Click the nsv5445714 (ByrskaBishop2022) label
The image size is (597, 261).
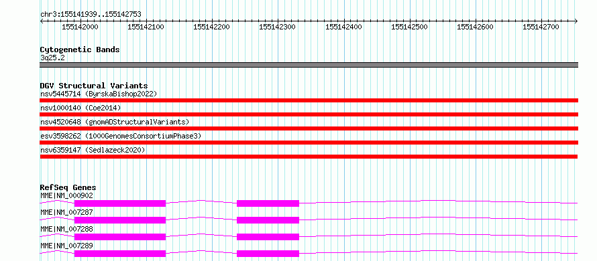99,94
